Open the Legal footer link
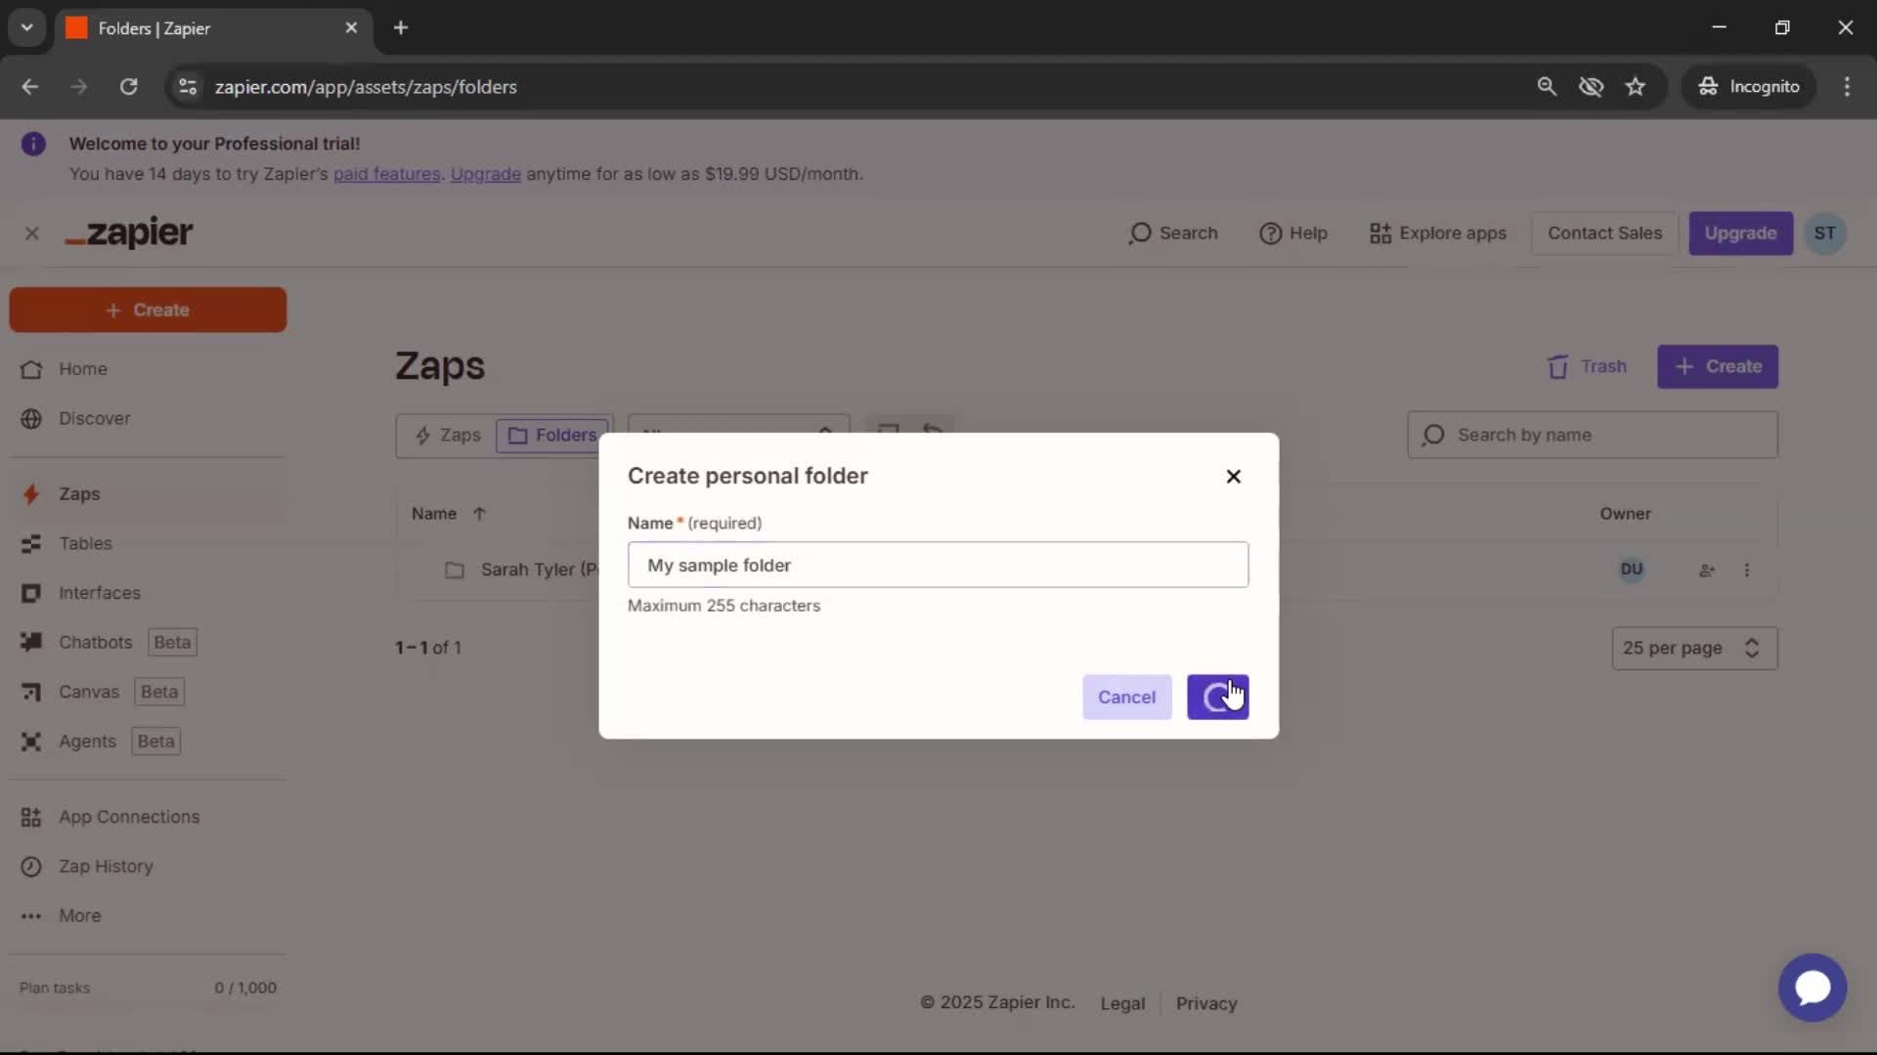Image resolution: width=1877 pixels, height=1055 pixels. [1122, 1003]
